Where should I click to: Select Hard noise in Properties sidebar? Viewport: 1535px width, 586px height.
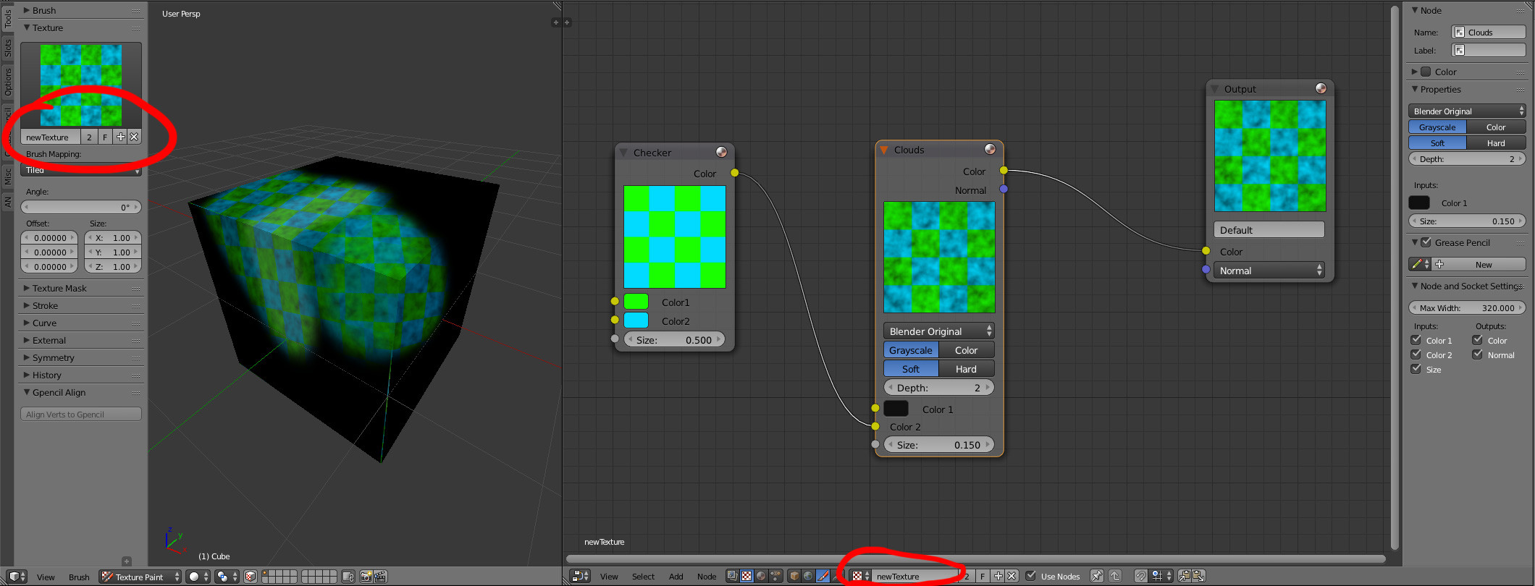coord(1496,143)
